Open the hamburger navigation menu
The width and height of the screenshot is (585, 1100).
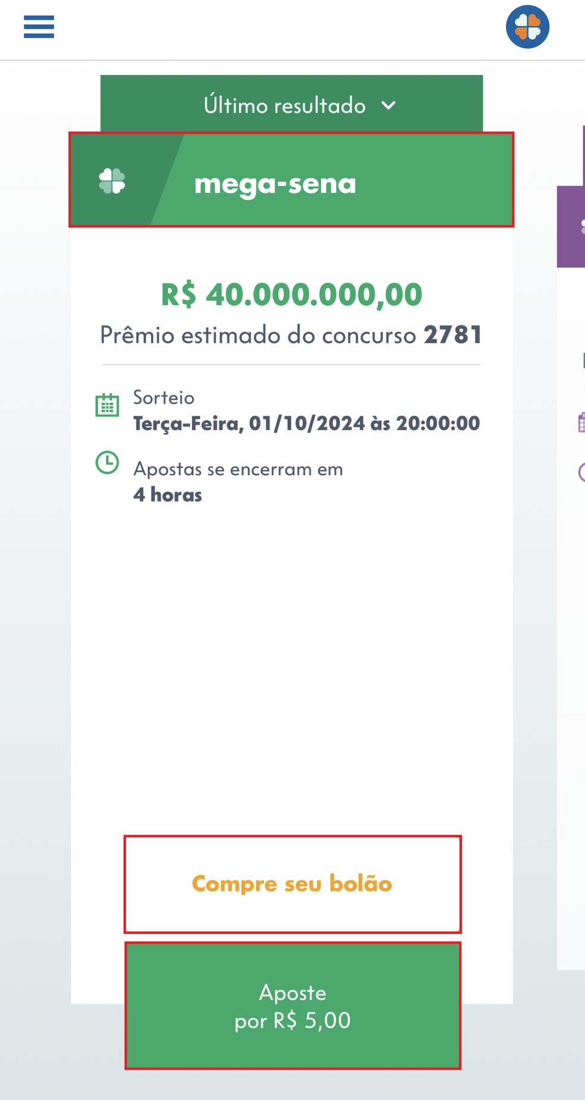[x=38, y=27]
